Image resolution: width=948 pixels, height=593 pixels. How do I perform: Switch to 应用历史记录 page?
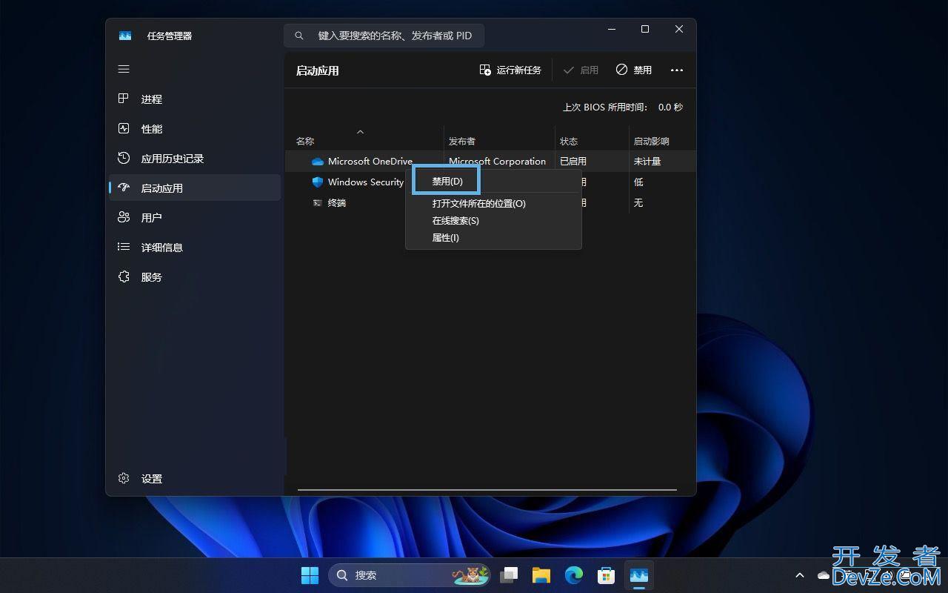[195, 158]
